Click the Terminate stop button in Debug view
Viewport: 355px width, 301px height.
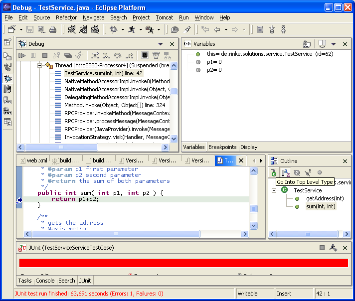click(45, 55)
